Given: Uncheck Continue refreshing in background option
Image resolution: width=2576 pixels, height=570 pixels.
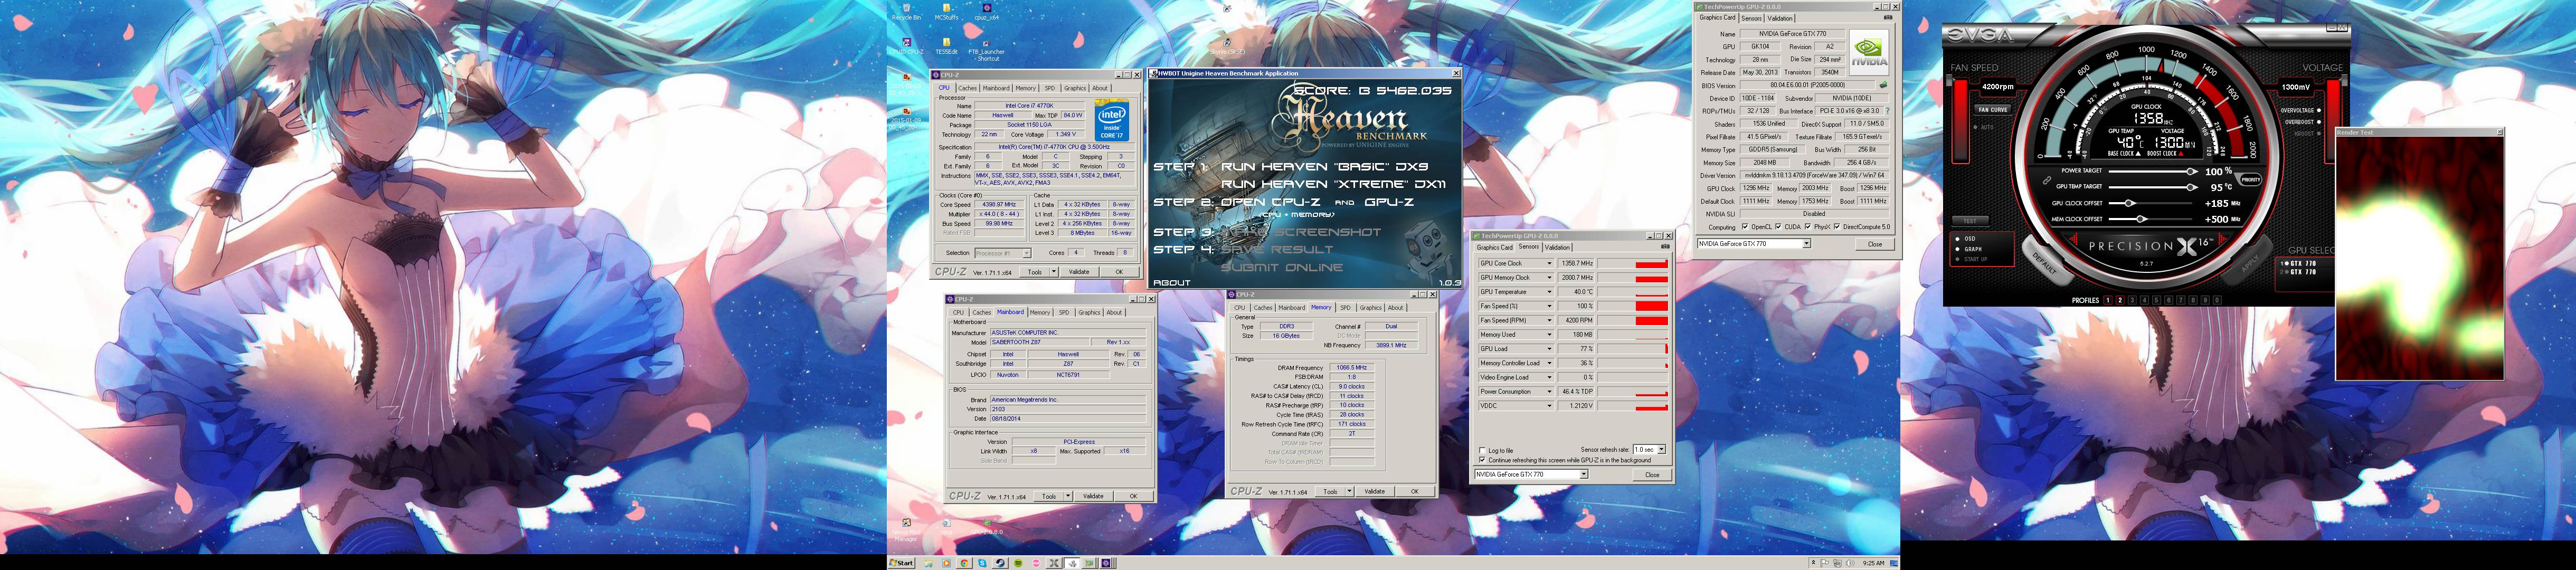Looking at the screenshot, I should click(x=1483, y=460).
